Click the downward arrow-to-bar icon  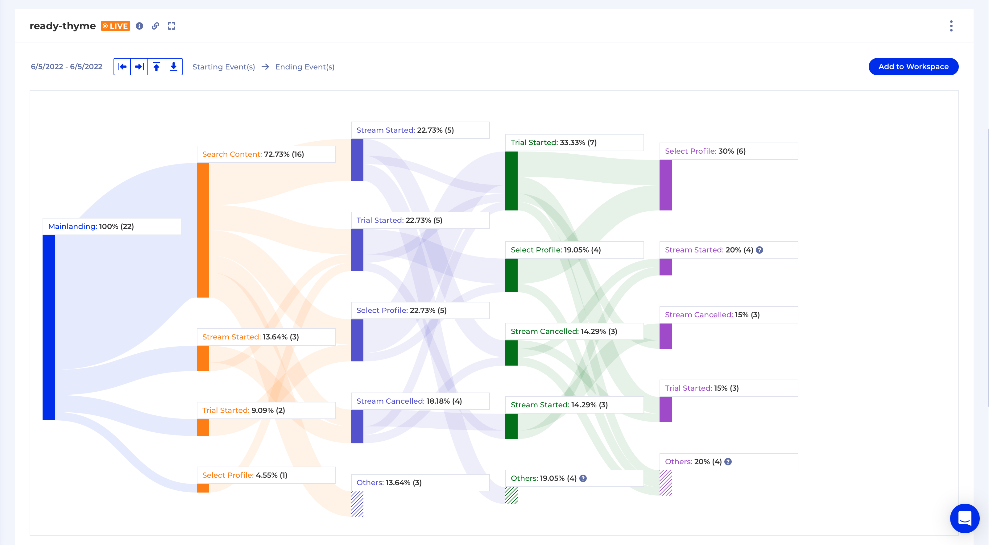tap(174, 67)
